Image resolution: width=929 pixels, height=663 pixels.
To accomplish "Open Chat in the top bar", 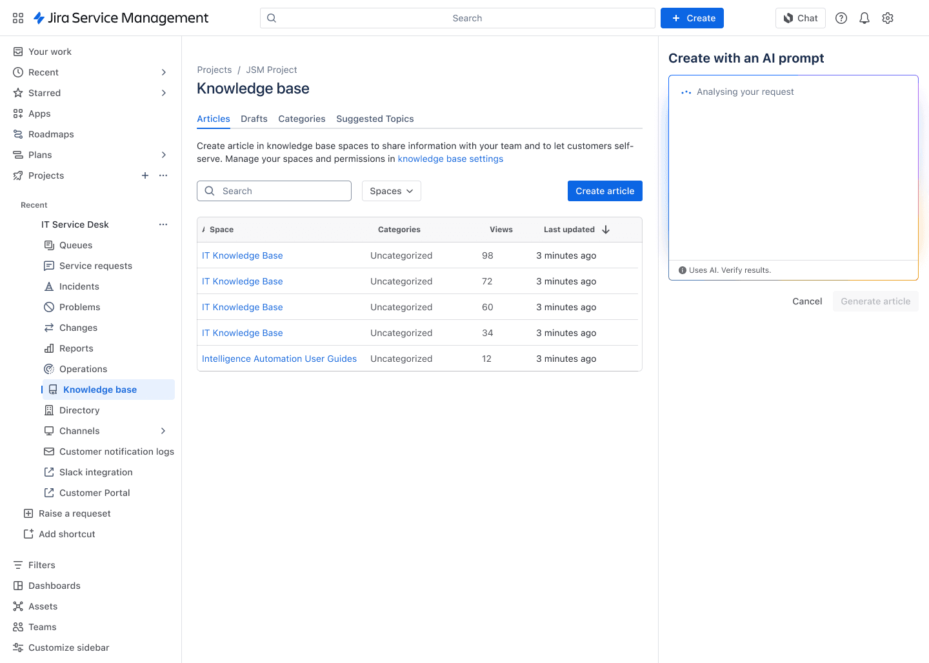I will click(801, 18).
